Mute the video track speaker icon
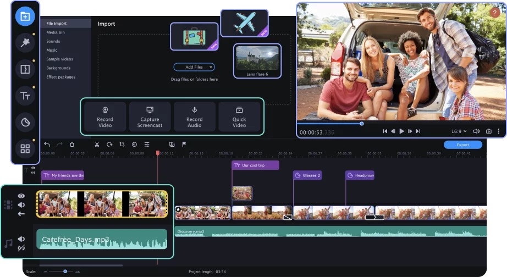The image size is (507, 277). pos(21,204)
